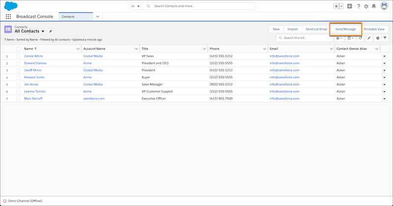The height and width of the screenshot is (206, 393).
Task: Open row actions for Marc Benioff
Action: click(x=384, y=99)
